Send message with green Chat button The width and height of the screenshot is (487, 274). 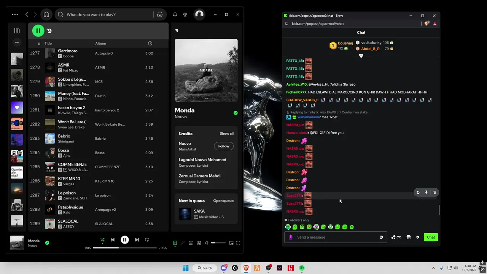coord(431,237)
